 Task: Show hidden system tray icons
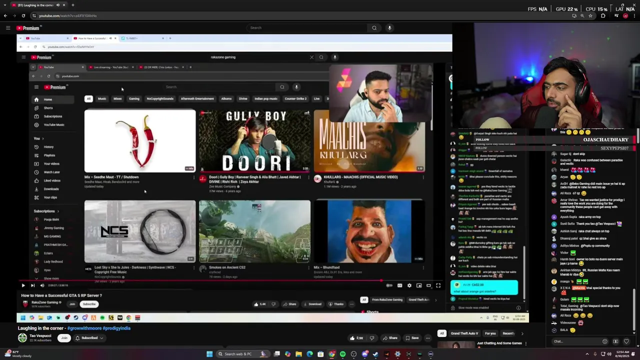pos(587,354)
